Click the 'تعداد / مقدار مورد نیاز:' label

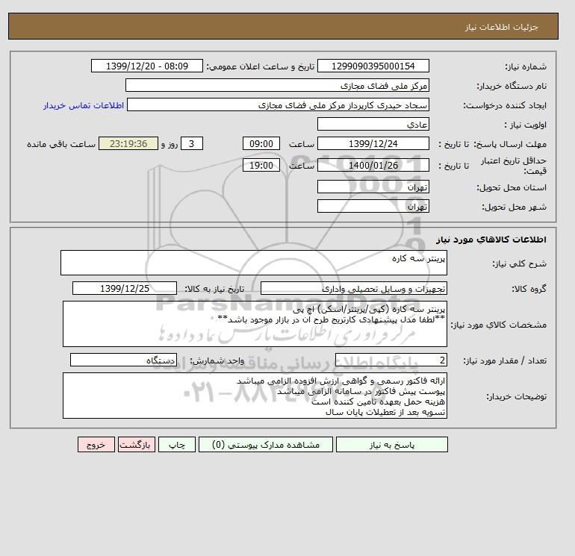point(505,361)
